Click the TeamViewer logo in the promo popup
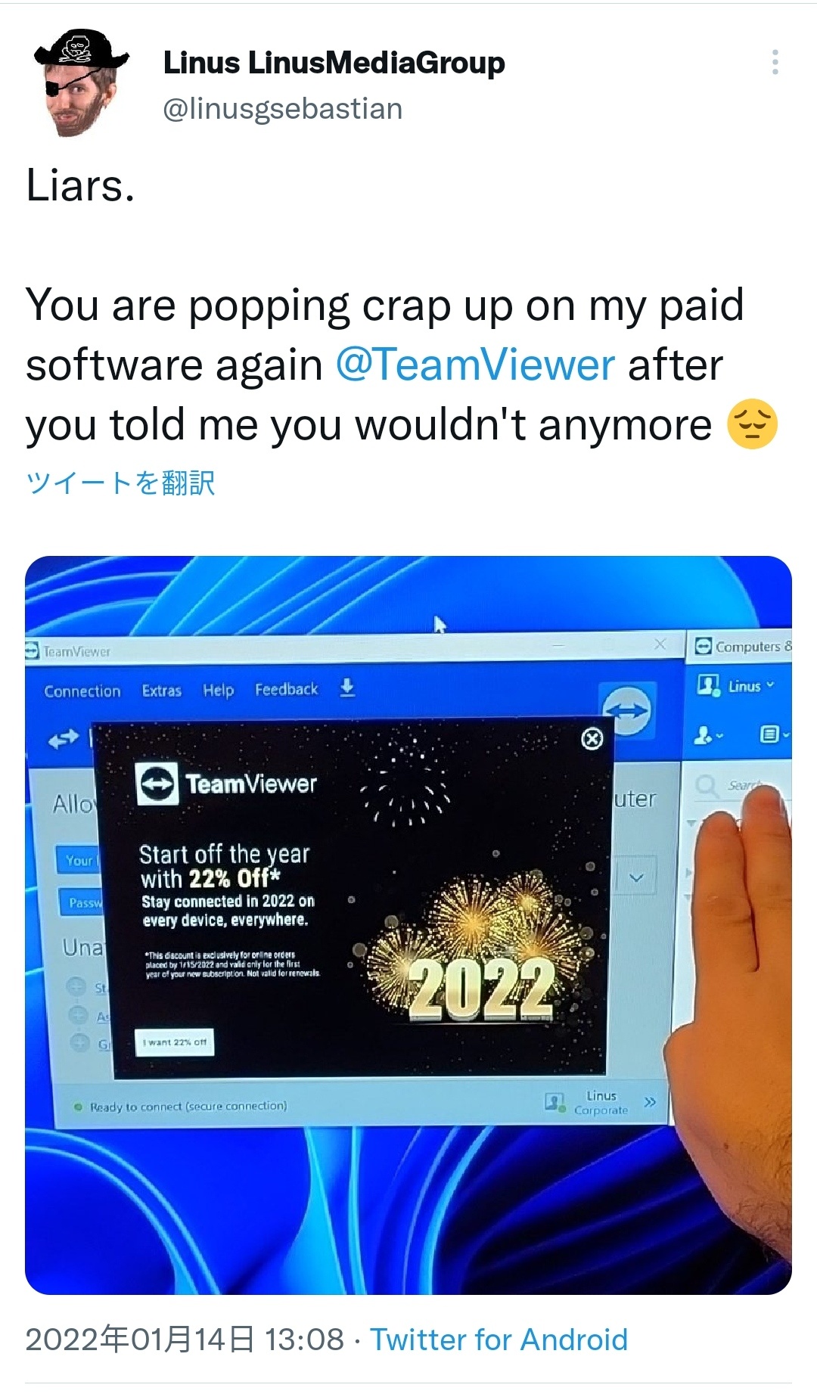 coord(226,784)
